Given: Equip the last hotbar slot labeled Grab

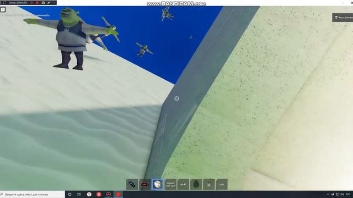Looking at the screenshot, I should pos(222,184).
